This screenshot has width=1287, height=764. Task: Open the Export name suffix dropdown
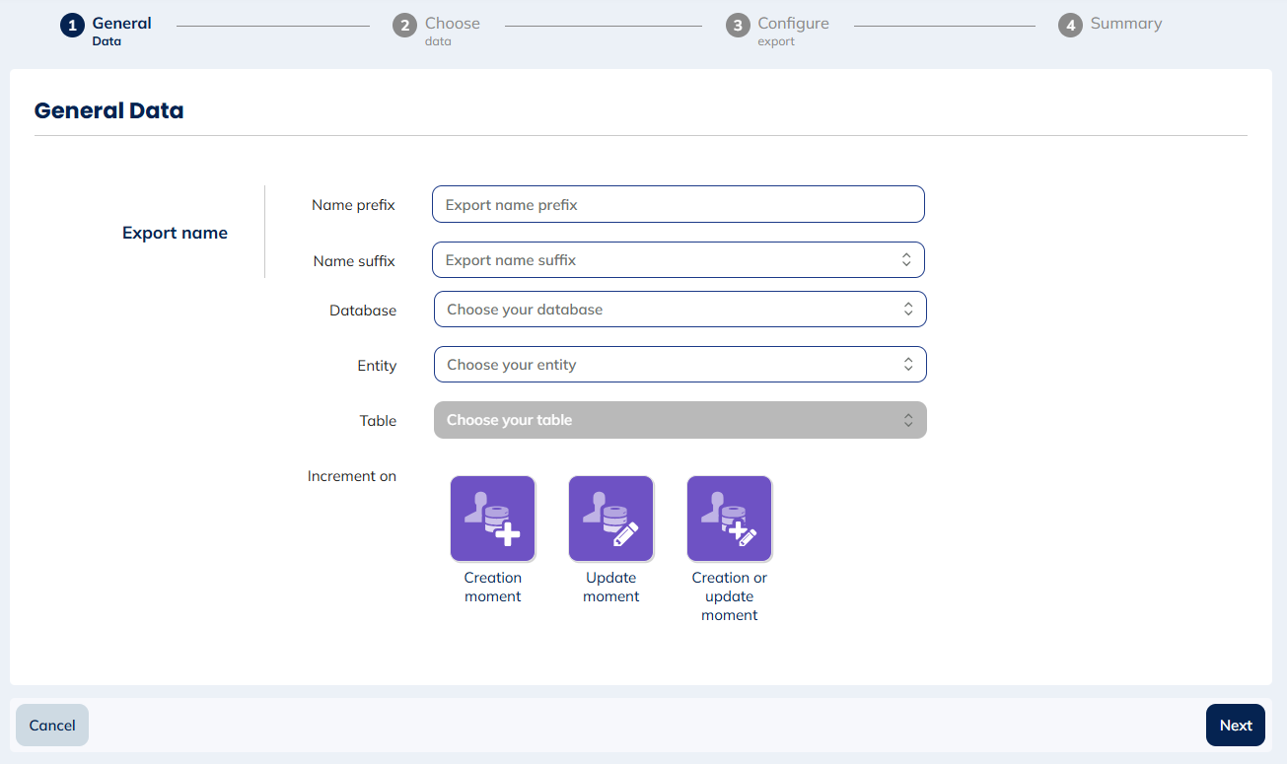679,259
